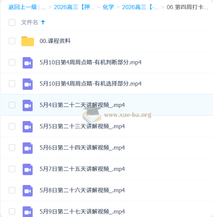
Task: Click the 00.课程资料 folder icon
Action: point(27,41)
